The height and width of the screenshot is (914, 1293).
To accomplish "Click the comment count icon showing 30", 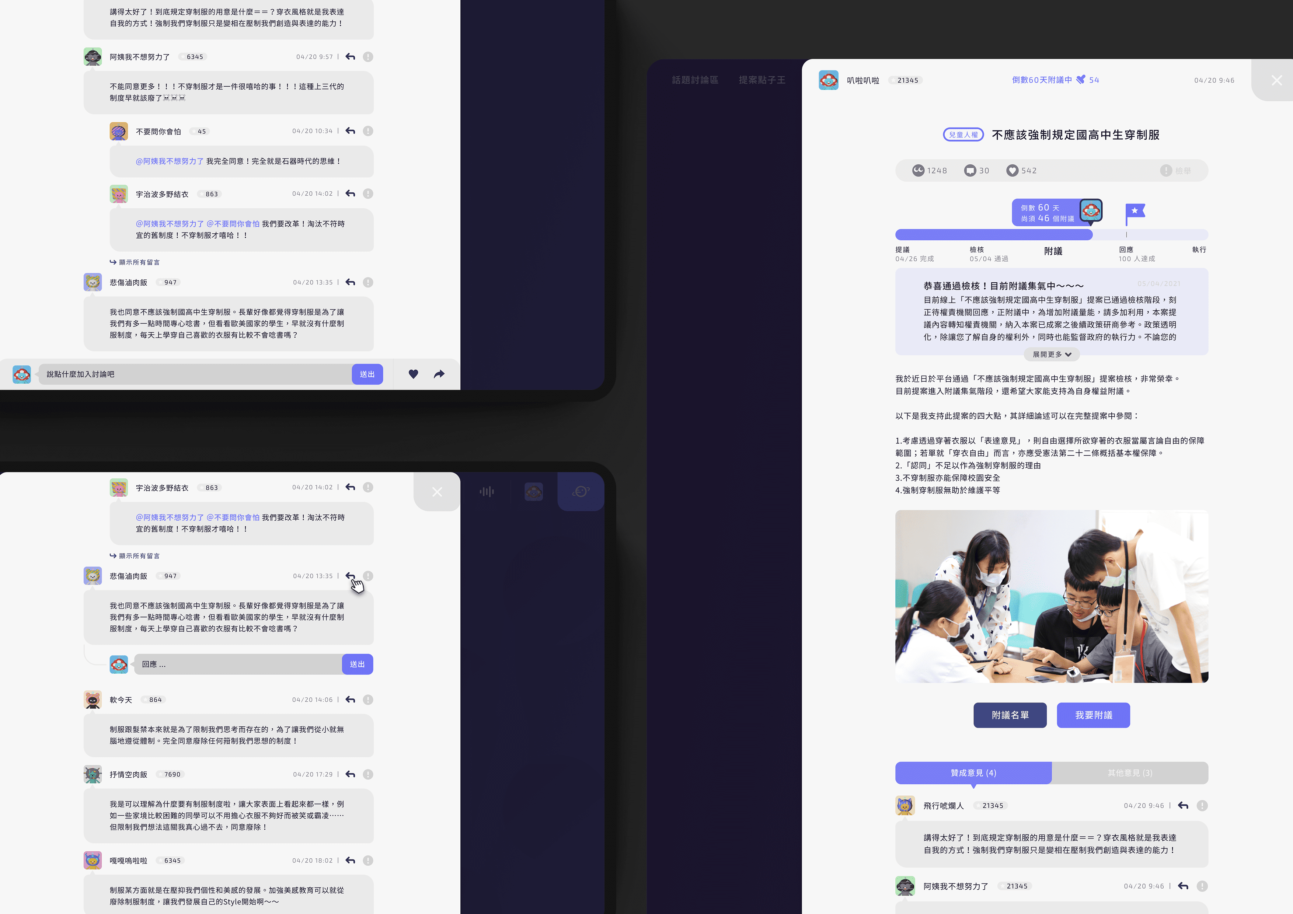I will tap(970, 171).
